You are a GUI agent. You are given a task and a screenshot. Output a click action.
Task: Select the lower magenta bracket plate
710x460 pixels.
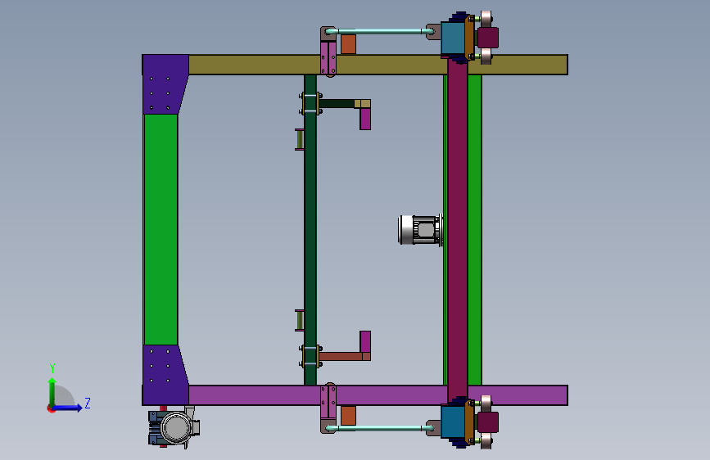click(365, 342)
